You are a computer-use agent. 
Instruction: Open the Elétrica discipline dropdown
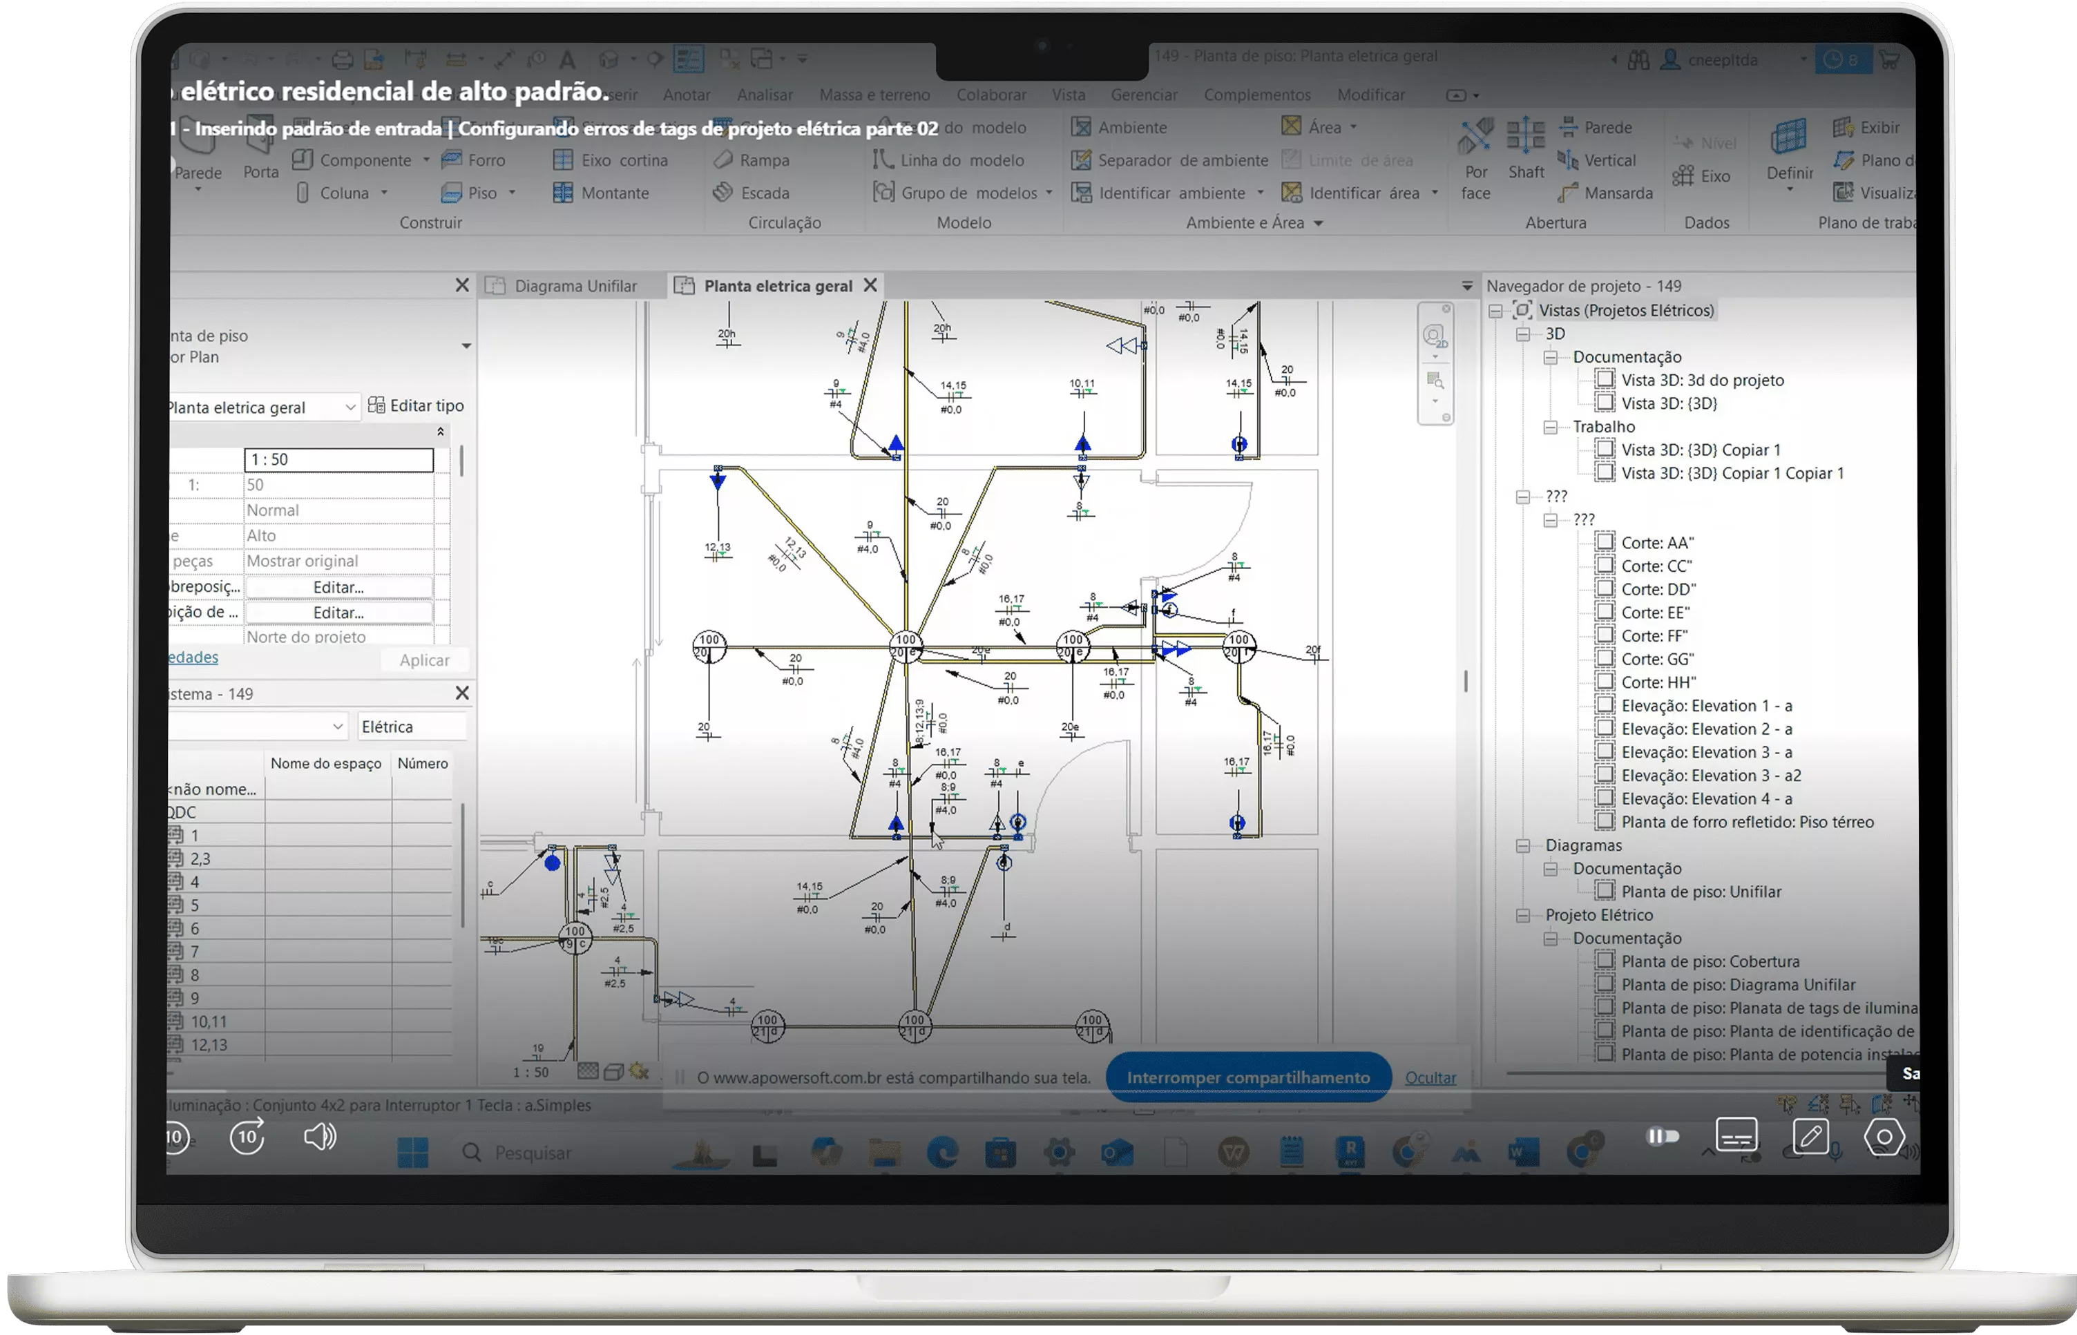click(412, 727)
